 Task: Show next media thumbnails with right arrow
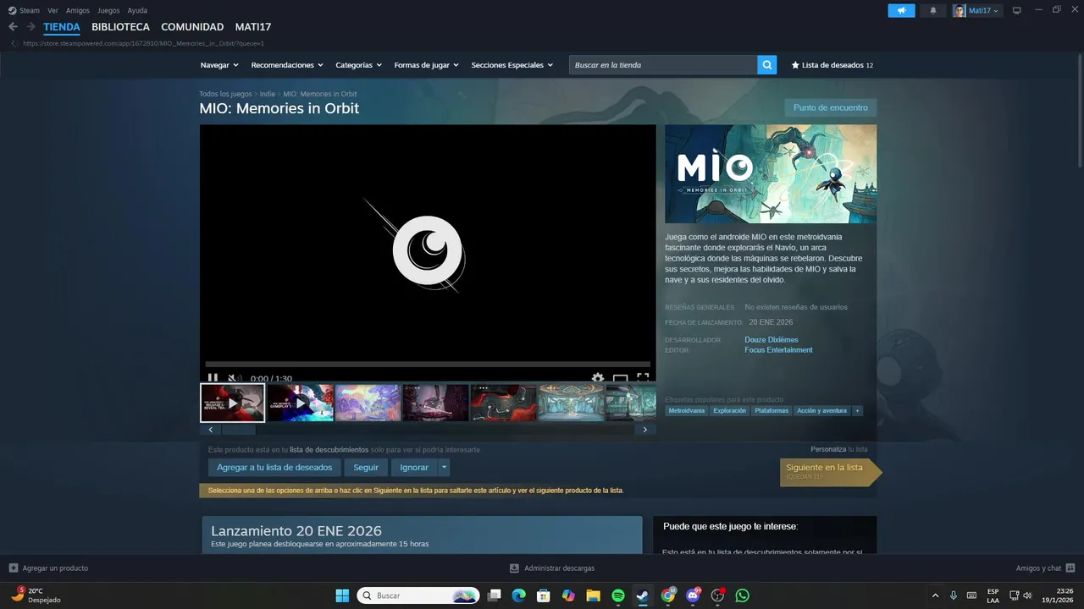point(645,430)
